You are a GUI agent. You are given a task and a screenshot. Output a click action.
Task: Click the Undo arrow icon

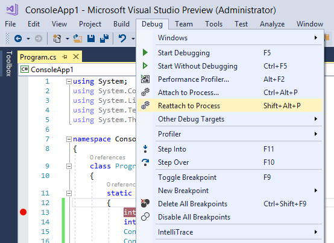122,38
